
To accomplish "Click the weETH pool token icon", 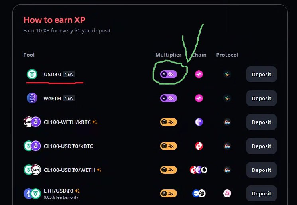I will [x=32, y=98].
